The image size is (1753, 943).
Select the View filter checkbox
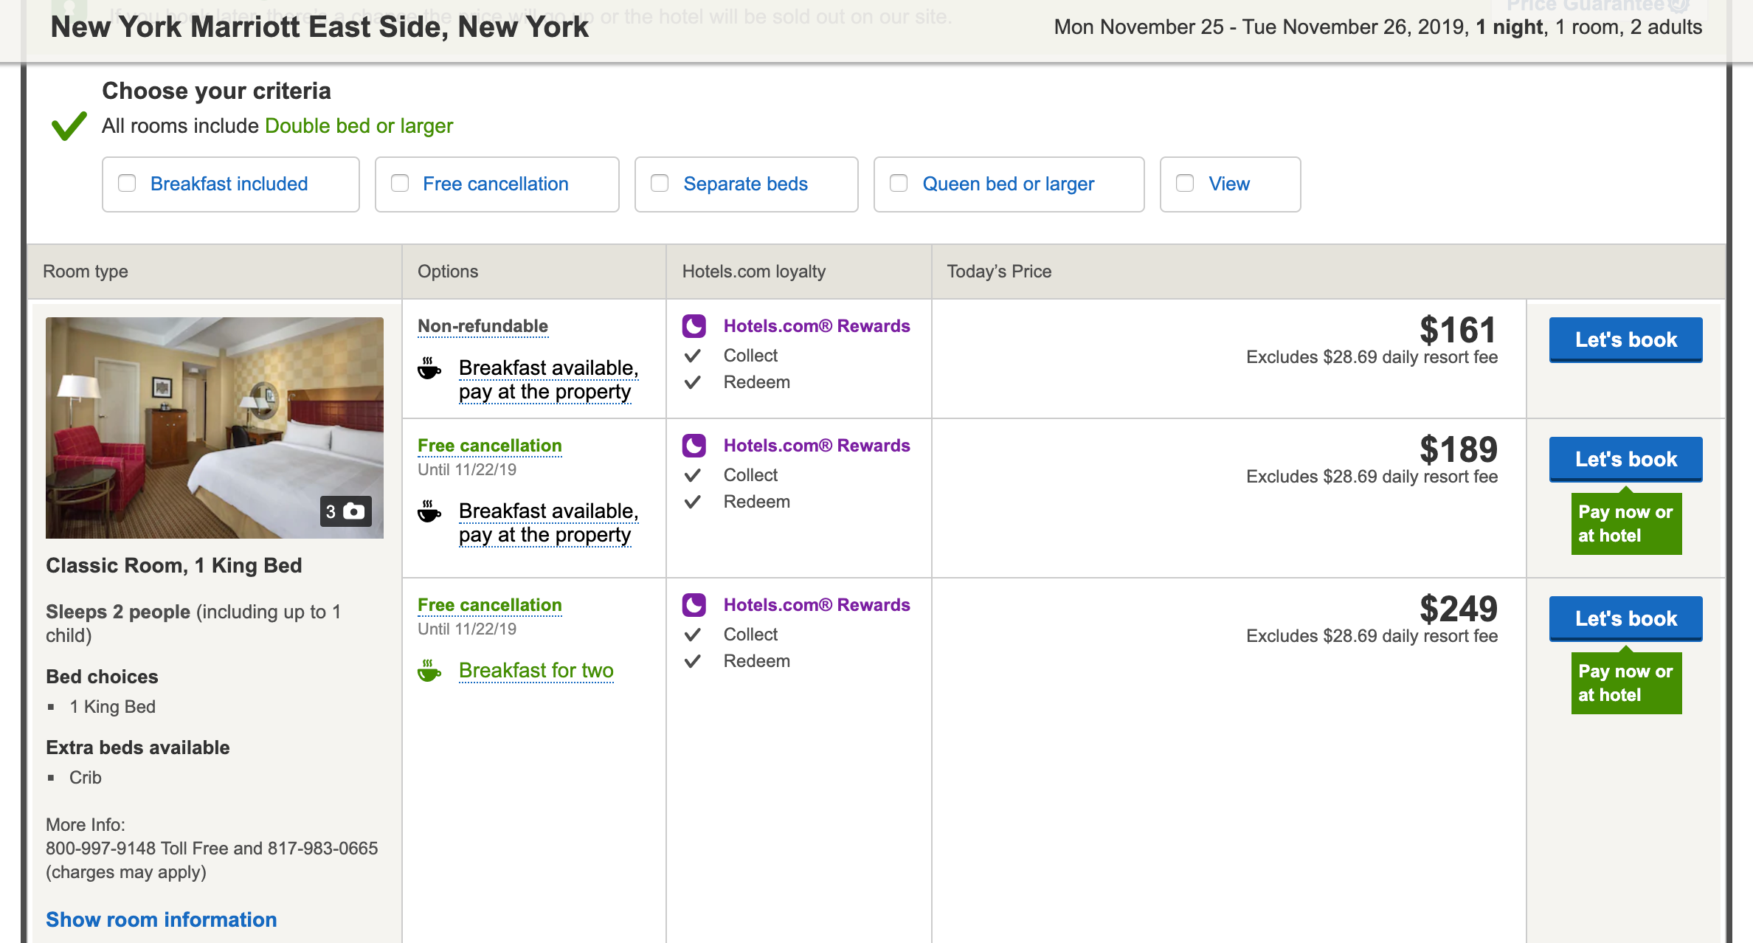pos(1185,184)
